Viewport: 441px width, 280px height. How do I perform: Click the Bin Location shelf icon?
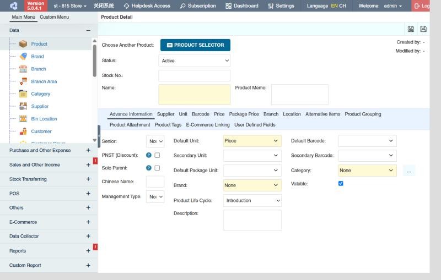pyautogui.click(x=23, y=119)
